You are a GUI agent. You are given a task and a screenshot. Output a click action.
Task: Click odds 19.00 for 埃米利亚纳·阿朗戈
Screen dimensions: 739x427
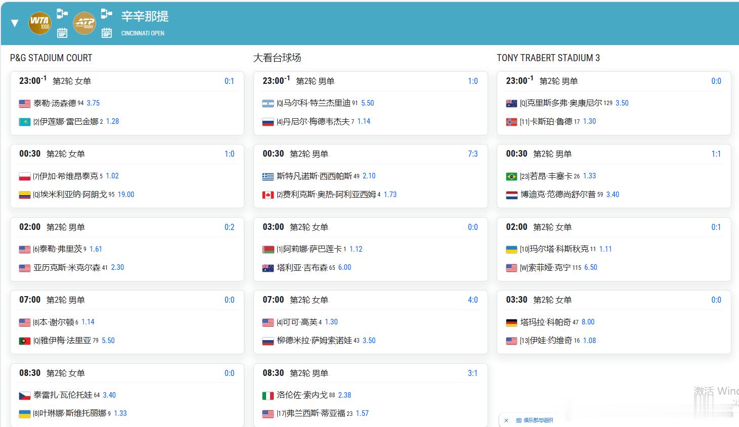126,195
